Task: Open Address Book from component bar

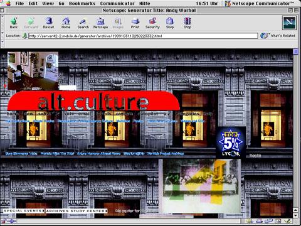Action: pyautogui.click(x=278, y=221)
